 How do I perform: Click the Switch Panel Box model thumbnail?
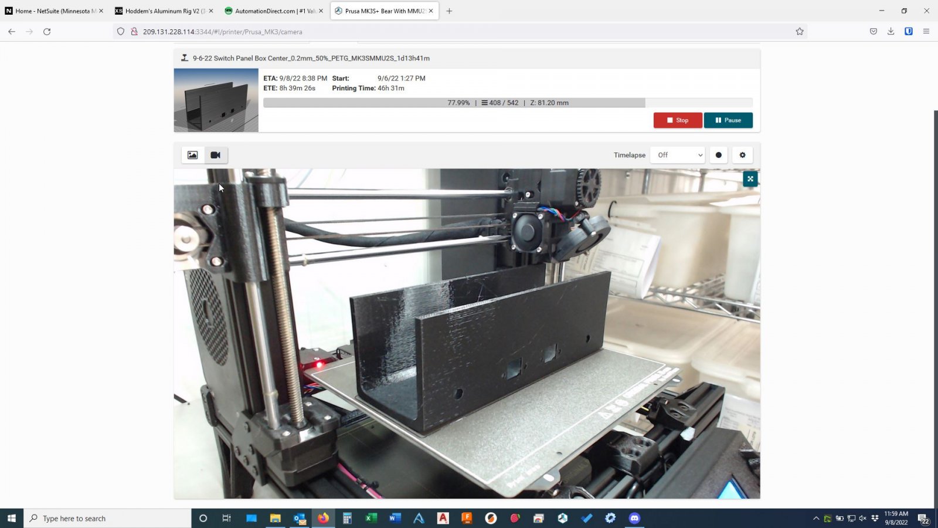pos(216,100)
